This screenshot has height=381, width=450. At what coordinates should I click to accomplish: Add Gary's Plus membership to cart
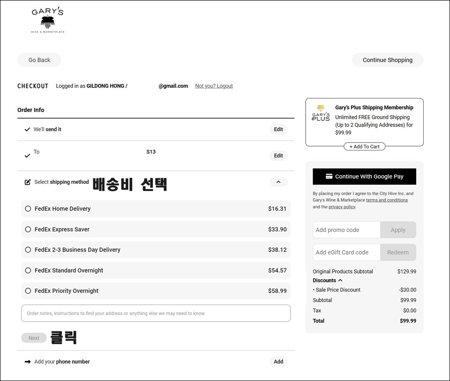point(365,147)
